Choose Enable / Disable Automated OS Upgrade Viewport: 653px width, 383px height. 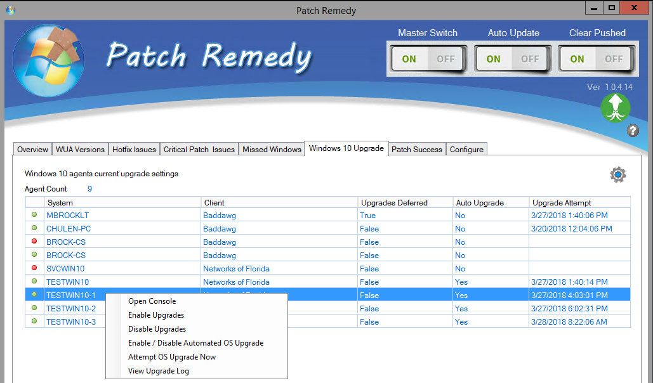point(195,343)
